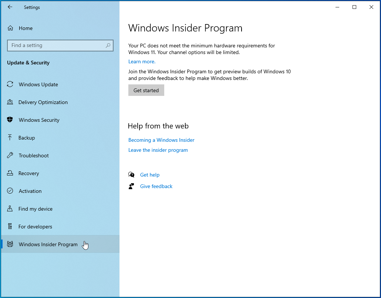Select Home in the navigation pane
This screenshot has width=381, height=298.
[25, 28]
